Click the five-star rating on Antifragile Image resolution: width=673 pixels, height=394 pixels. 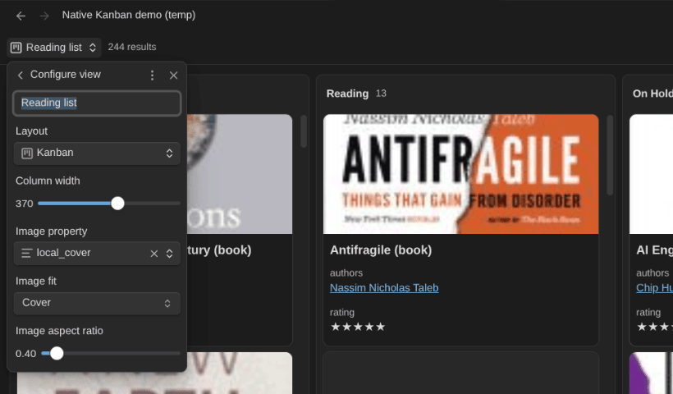click(358, 327)
